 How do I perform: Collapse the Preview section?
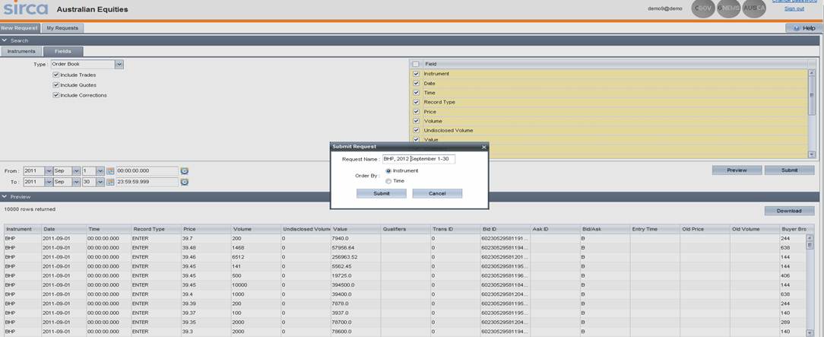tap(5, 196)
